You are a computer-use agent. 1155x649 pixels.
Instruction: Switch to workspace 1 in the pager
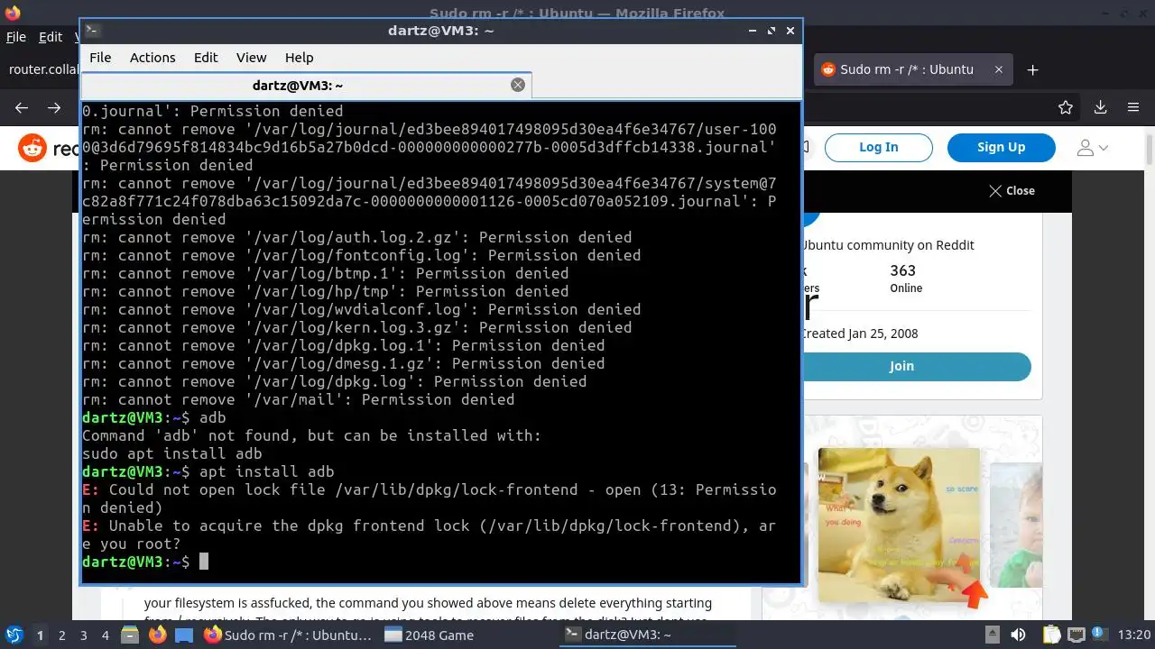tap(40, 635)
